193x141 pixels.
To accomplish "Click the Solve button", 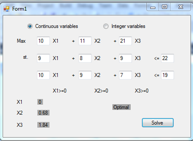I will pyautogui.click(x=158, y=123).
